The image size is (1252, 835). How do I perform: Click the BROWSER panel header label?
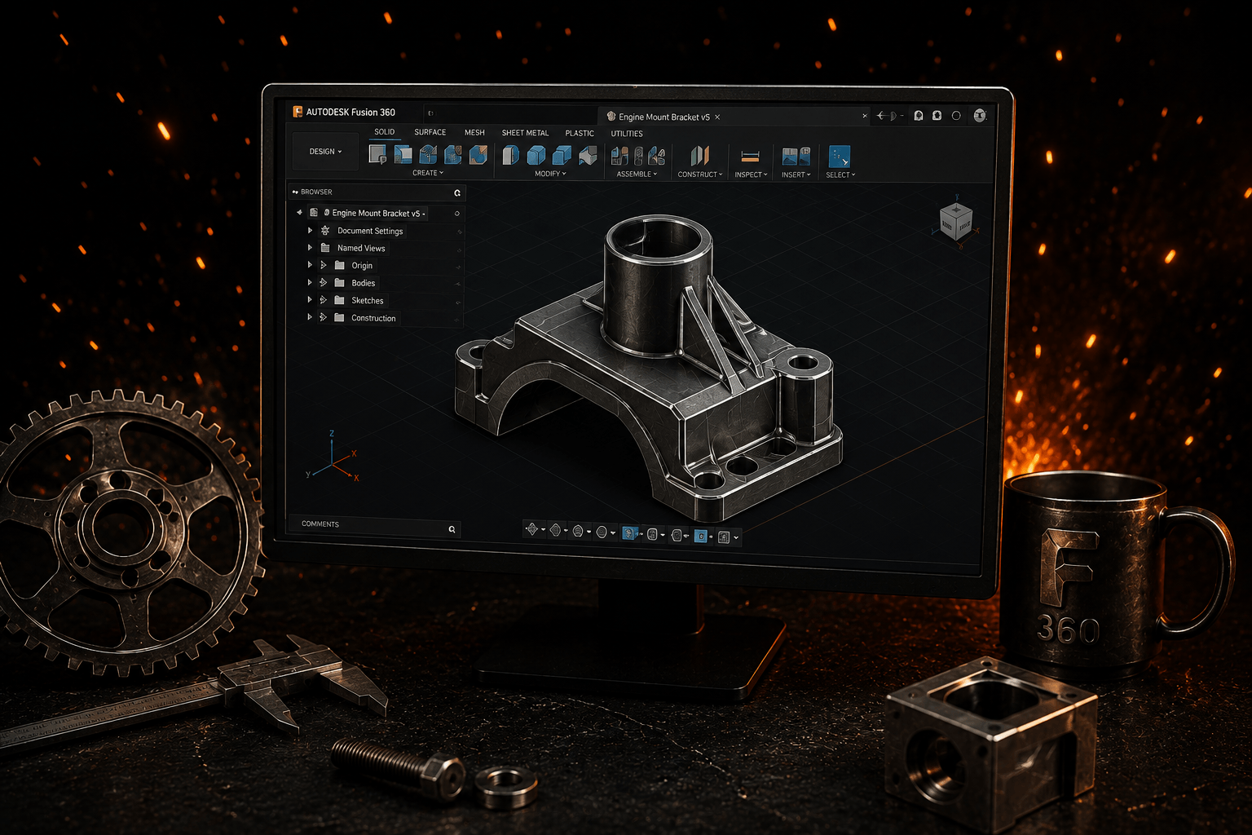tap(316, 192)
